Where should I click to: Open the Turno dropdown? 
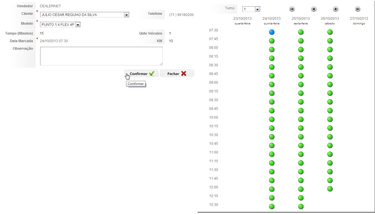pyautogui.click(x=251, y=9)
